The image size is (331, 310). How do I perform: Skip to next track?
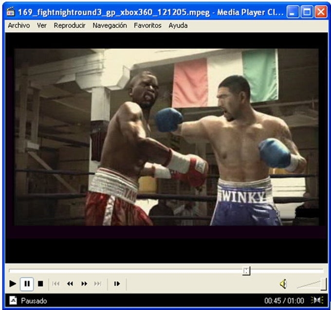[98, 284]
